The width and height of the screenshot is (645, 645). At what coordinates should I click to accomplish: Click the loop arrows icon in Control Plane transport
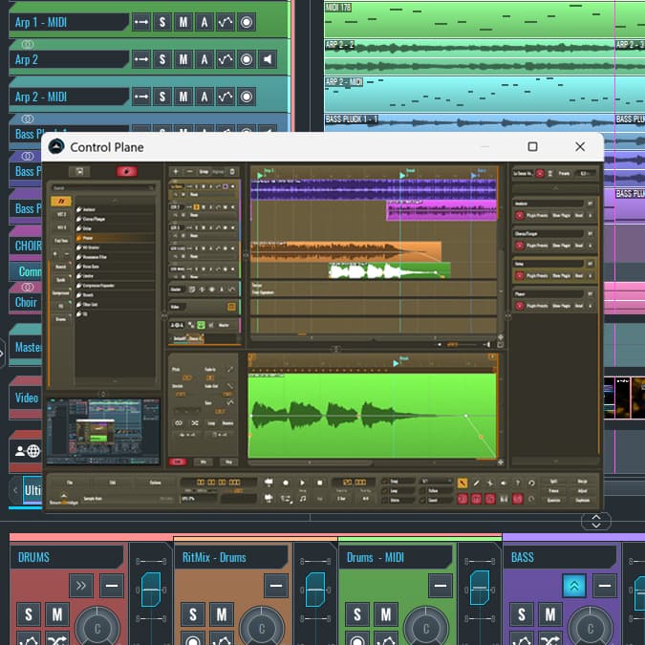[x=286, y=499]
